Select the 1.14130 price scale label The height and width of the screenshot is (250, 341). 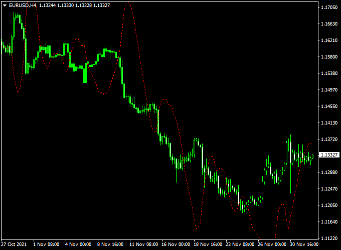coord(329,122)
